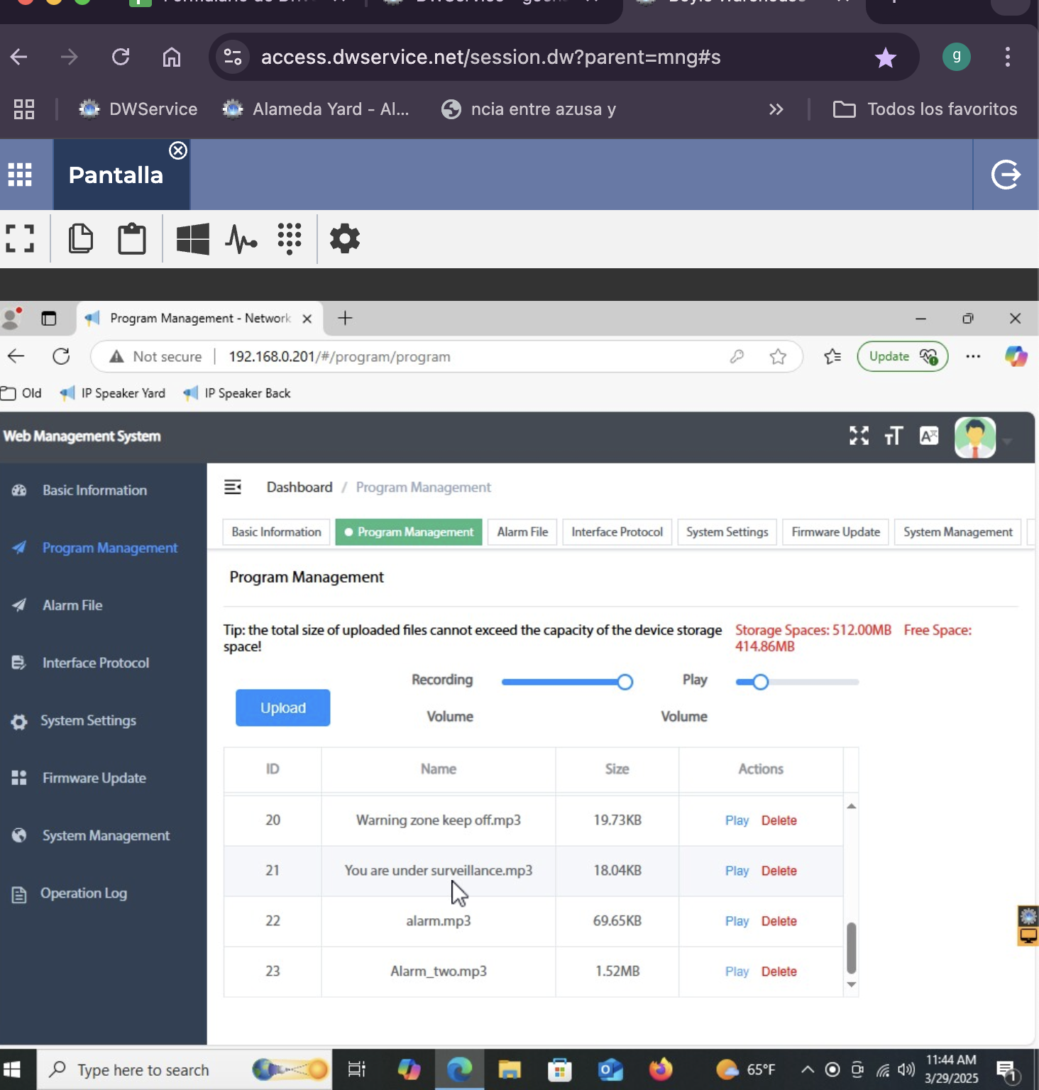Click the password key icon in Edge address bar
This screenshot has height=1090, width=1039.
point(737,356)
